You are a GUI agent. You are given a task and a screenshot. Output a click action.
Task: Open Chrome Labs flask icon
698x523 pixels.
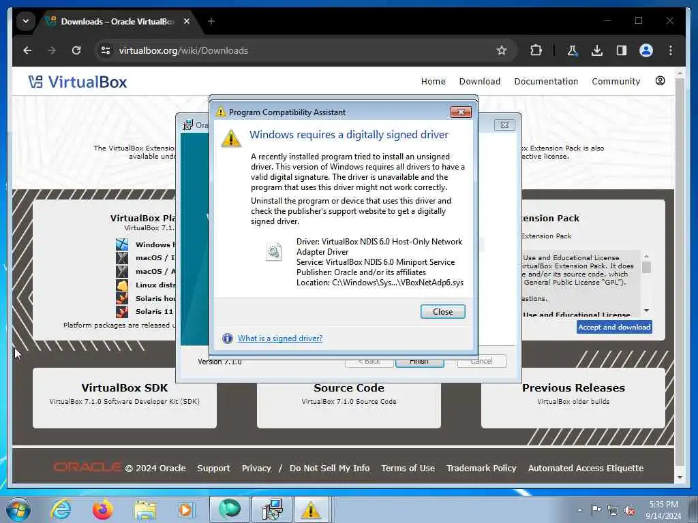click(x=573, y=50)
